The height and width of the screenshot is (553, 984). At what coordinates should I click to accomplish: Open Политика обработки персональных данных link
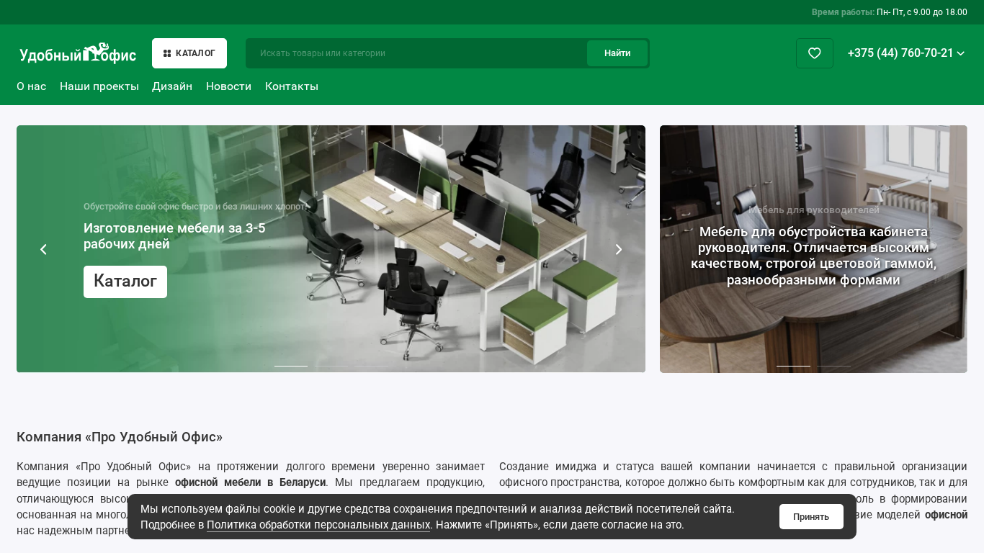point(318,525)
